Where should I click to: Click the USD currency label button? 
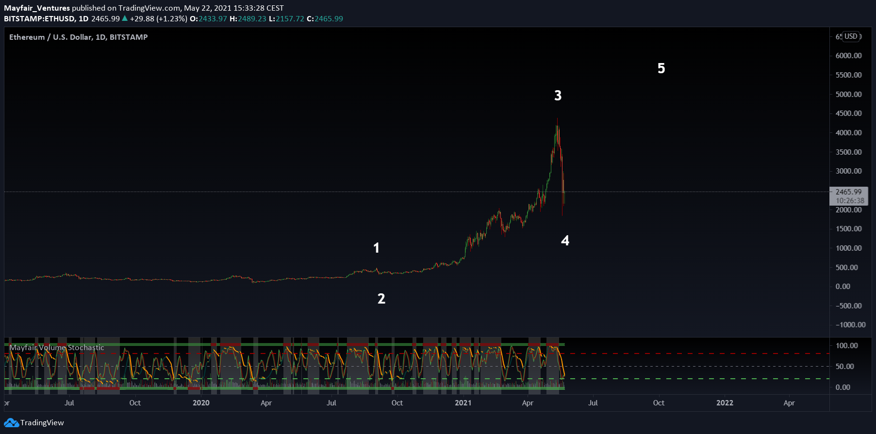851,36
